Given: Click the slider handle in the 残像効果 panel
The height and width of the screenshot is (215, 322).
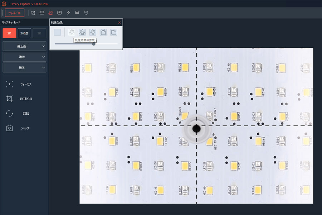Looking at the screenshot, I should click(94, 44).
